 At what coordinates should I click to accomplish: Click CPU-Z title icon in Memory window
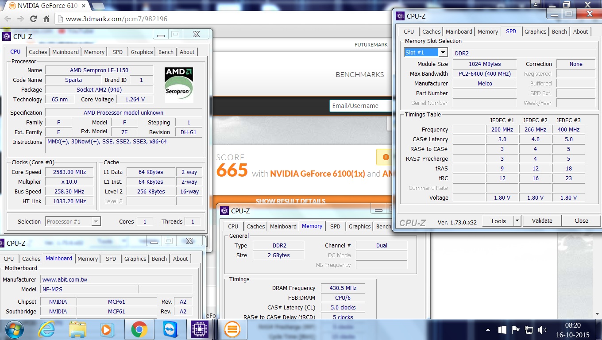pyautogui.click(x=224, y=211)
